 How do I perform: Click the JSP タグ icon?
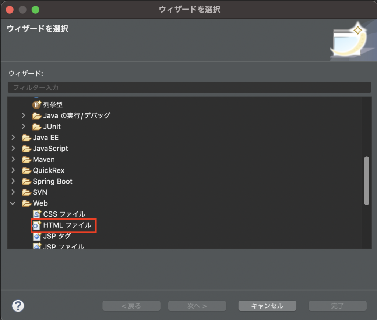tap(37, 237)
